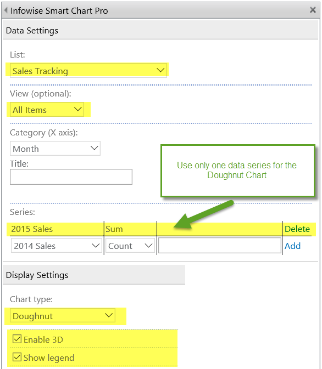The width and height of the screenshot is (322, 369).
Task: Open the Doughnut chart type dropdown
Action: (x=63, y=315)
